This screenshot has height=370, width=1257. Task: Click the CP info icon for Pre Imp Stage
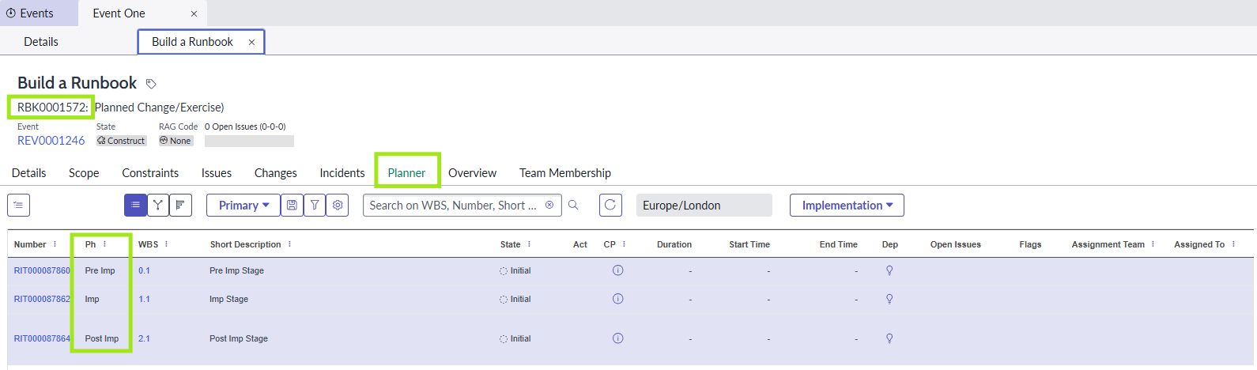(x=617, y=270)
